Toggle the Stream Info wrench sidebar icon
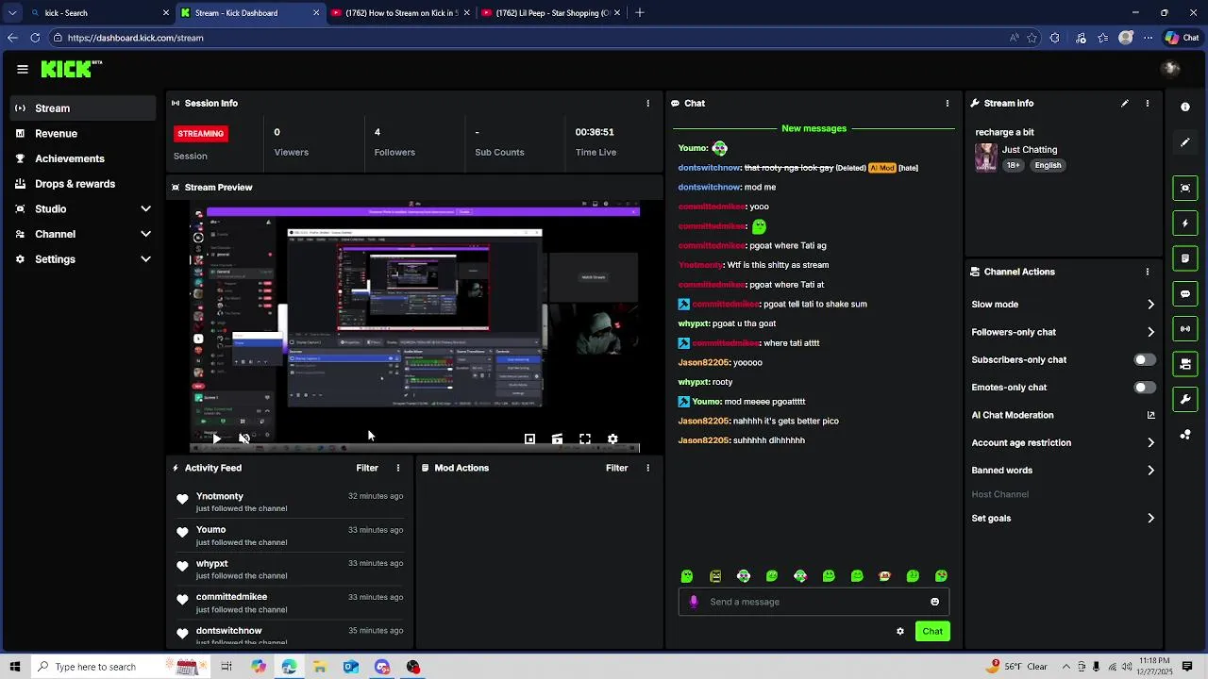The height and width of the screenshot is (679, 1208). (x=1185, y=399)
